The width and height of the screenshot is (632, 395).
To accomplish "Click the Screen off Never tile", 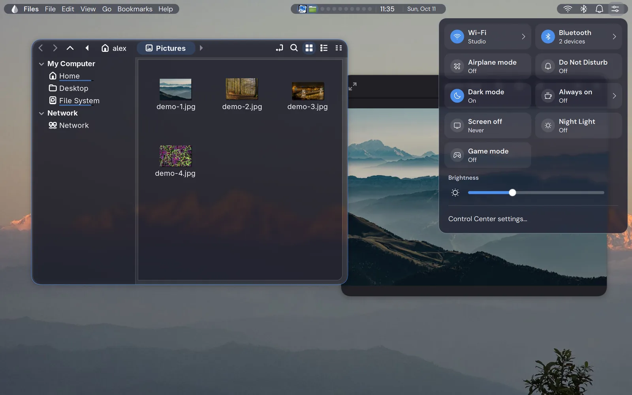I will [488, 126].
